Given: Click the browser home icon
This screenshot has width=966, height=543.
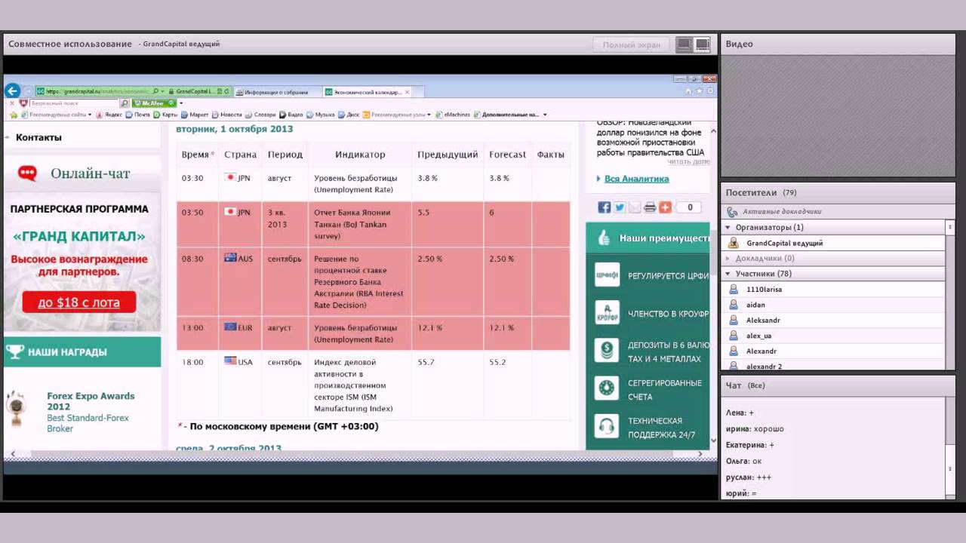Looking at the screenshot, I should point(688,91).
